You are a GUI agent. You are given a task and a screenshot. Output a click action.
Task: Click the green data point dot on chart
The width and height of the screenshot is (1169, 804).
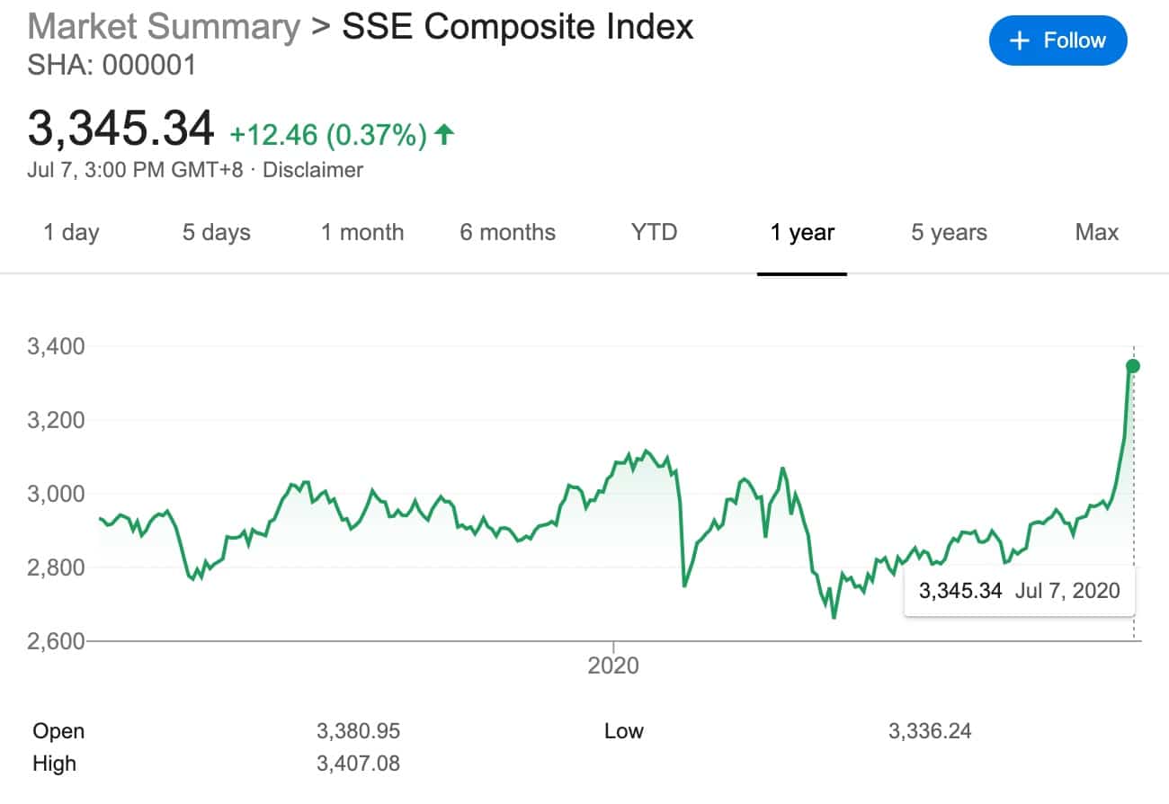point(1133,365)
